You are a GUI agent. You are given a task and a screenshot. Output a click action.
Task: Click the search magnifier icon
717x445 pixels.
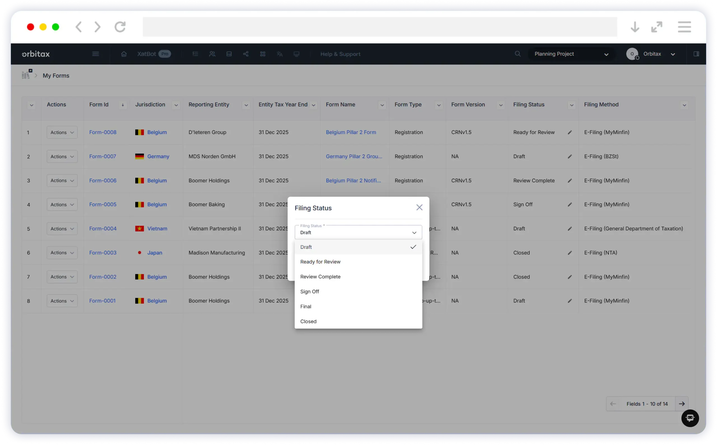point(518,54)
